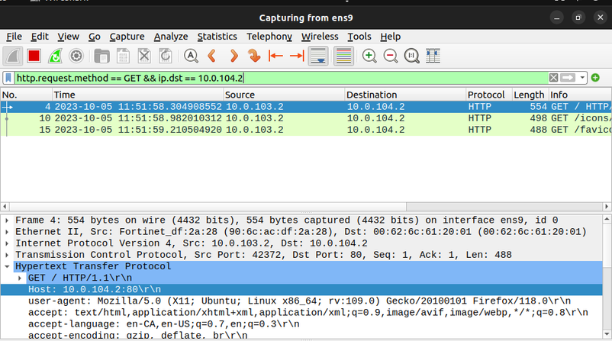Go to specified packet icon
The image size is (612, 341).
pyautogui.click(x=254, y=56)
